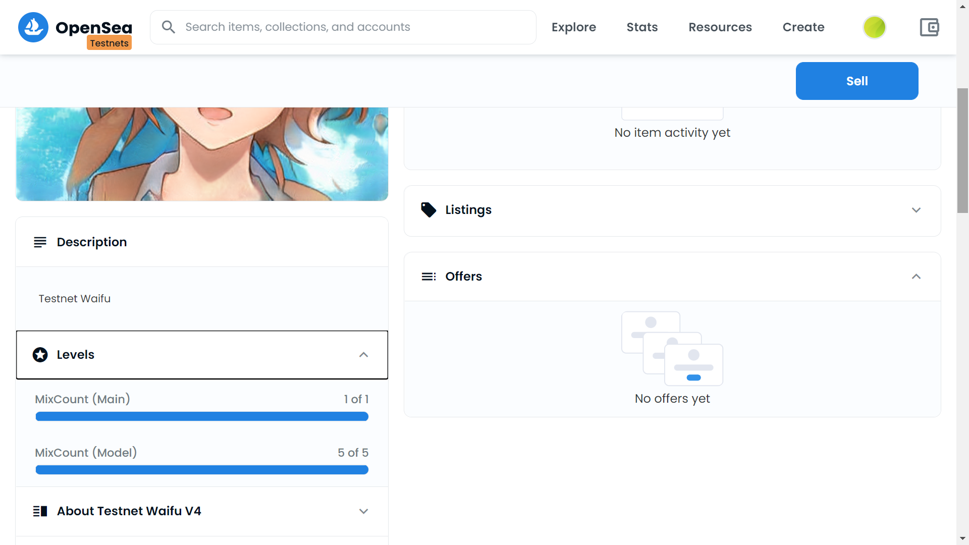This screenshot has width=969, height=545.
Task: Click the 'No offers yet' text
Action: point(672,399)
